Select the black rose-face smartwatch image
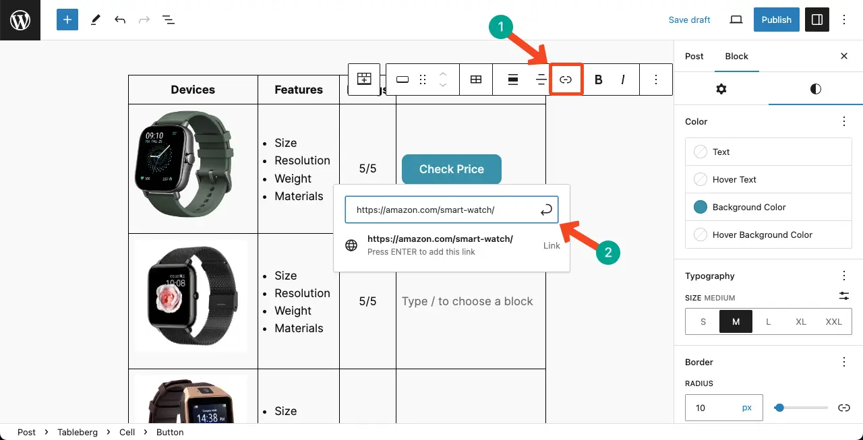 click(x=191, y=295)
